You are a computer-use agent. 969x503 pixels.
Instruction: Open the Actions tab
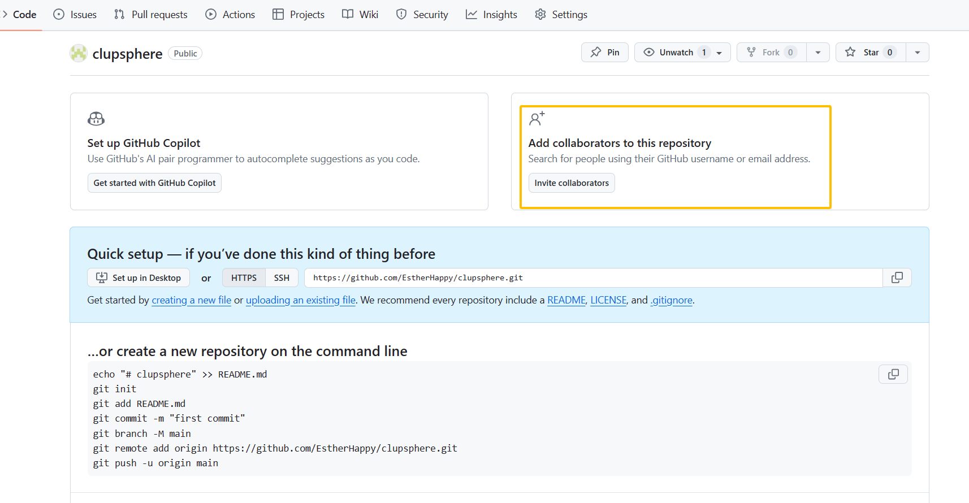pos(230,15)
